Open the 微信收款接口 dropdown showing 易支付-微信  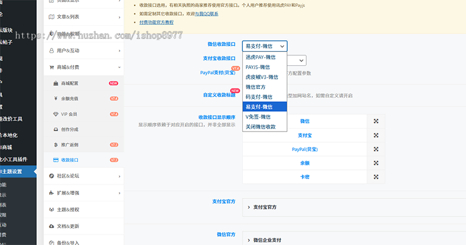click(x=264, y=46)
